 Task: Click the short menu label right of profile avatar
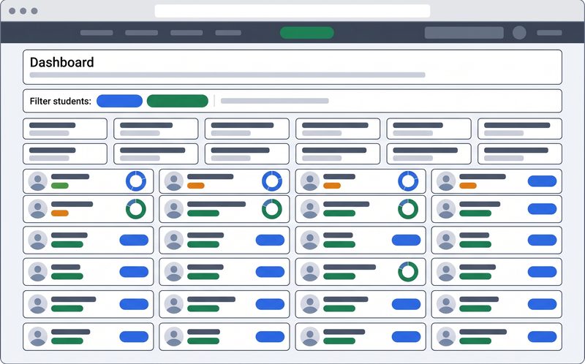pos(549,33)
